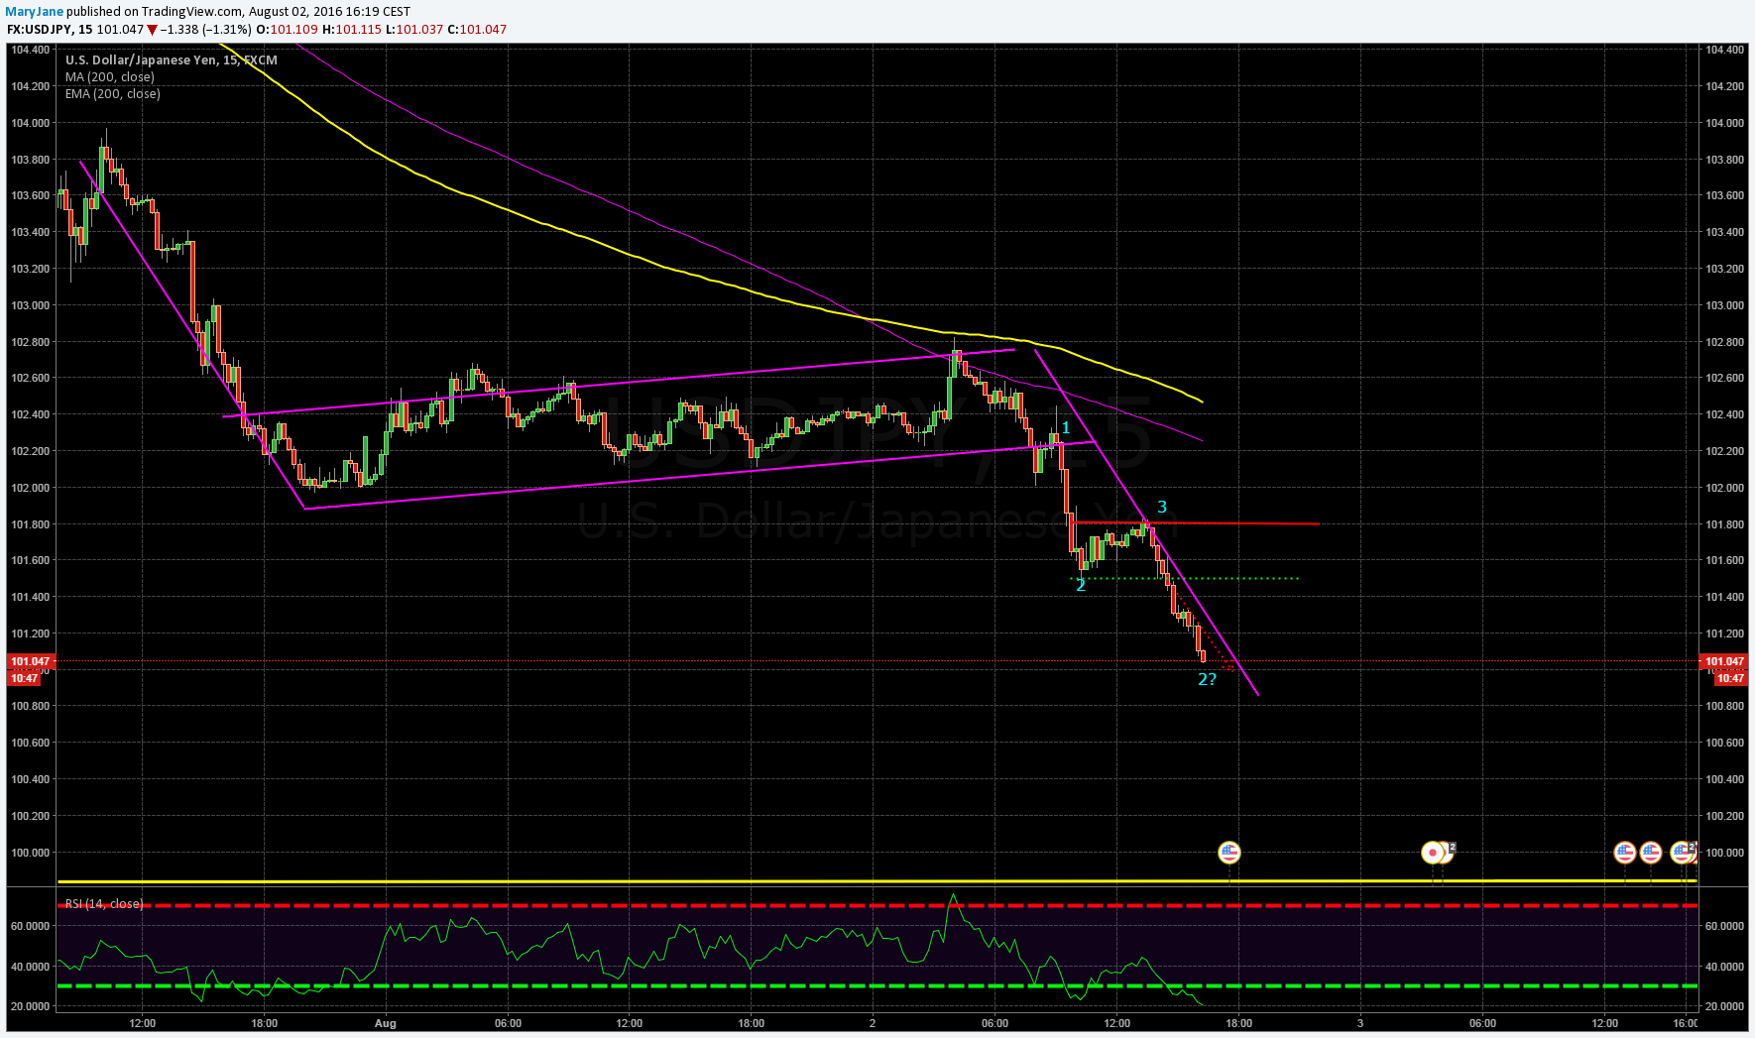Click the 'RSI (14, close)' indicator legend

pyautogui.click(x=104, y=903)
